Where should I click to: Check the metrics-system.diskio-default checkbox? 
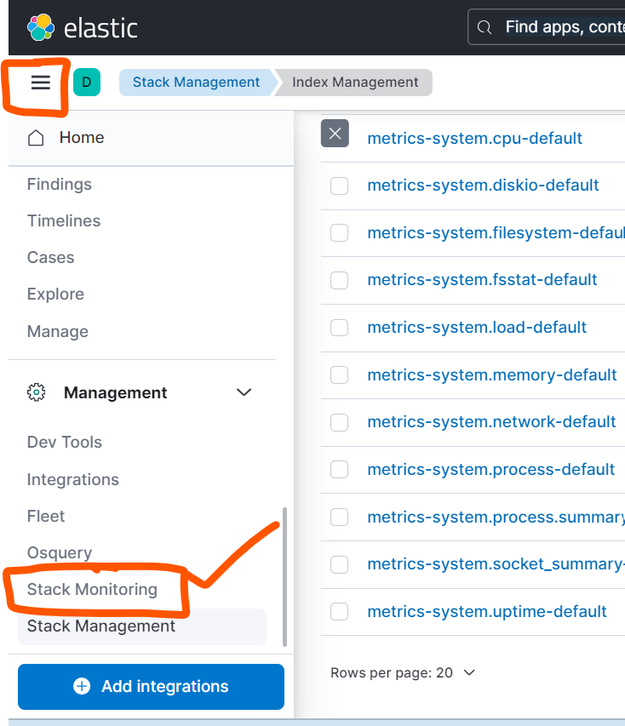(339, 186)
